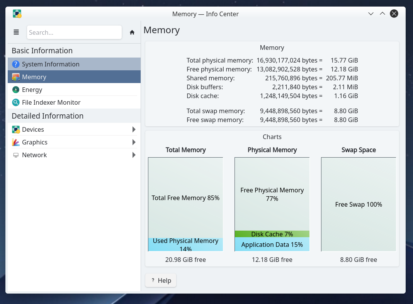Image resolution: width=413 pixels, height=304 pixels.
Task: Click the Network monitor icon
Action: click(16, 155)
